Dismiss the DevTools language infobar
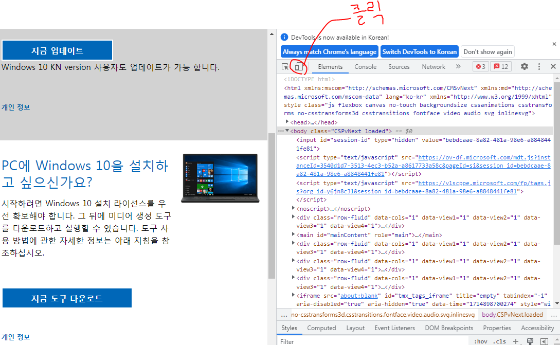This screenshot has width=560, height=345. pyautogui.click(x=554, y=44)
